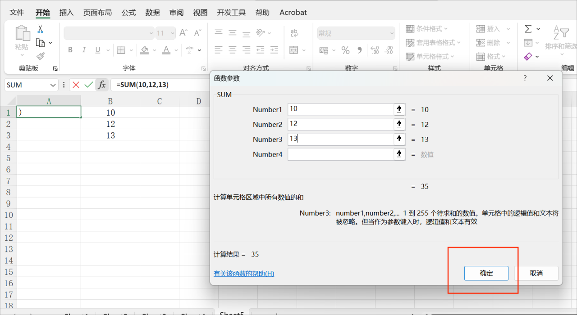577x315 pixels.
Task: Click the AutoSum sigma icon
Action: [x=528, y=29]
